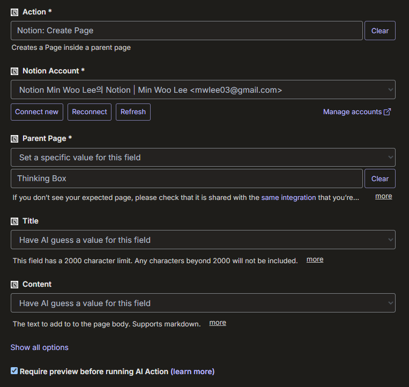Viewport: 409px width, 387px height.
Task: Click the Action * field label
Action: pos(37,12)
